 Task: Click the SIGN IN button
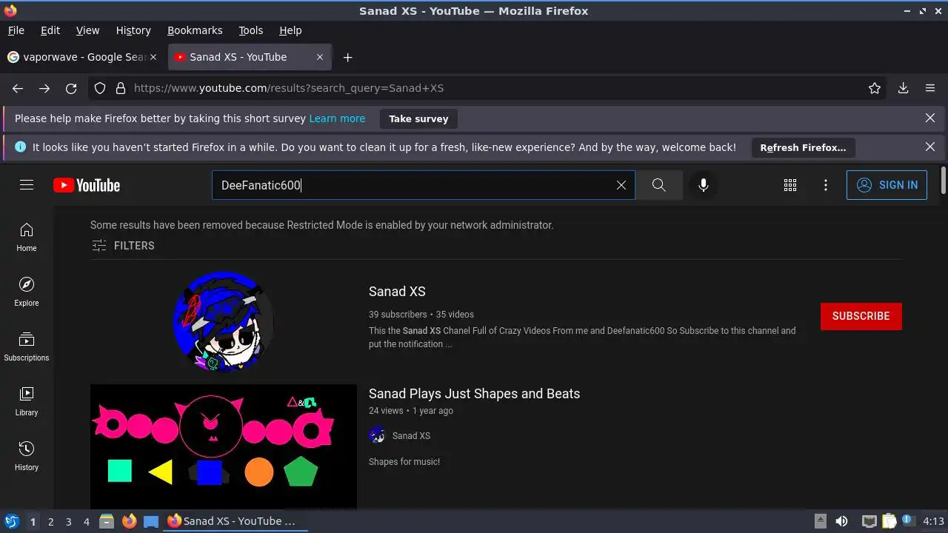click(887, 185)
